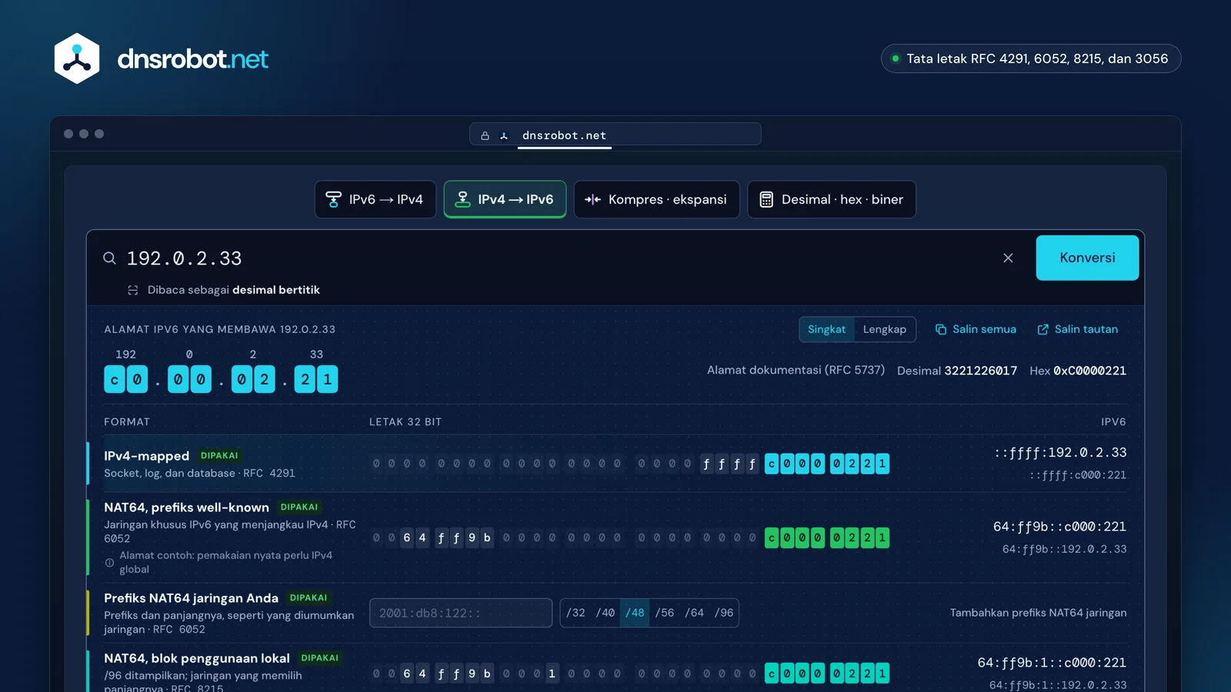
Task: Click the info icon beside Alamat contoh
Action: point(109,563)
